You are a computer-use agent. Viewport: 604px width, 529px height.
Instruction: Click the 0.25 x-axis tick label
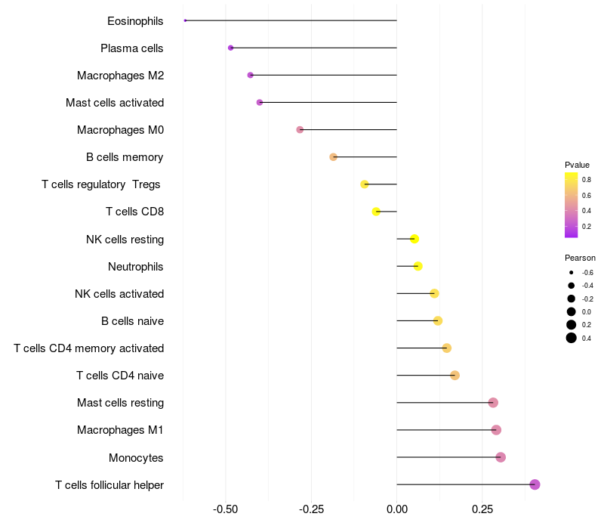[482, 510]
